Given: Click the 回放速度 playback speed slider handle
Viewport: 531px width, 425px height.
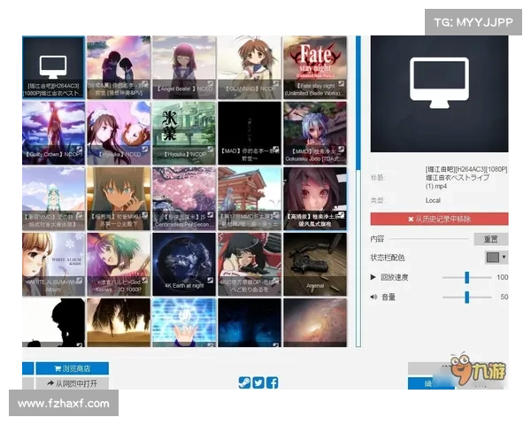Looking at the screenshot, I should (x=466, y=278).
